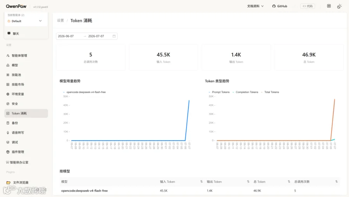Image resolution: width=349 pixels, height=197 pixels.
Task: Click the 5 总调用次数 stat card
Action: [x=91, y=58]
